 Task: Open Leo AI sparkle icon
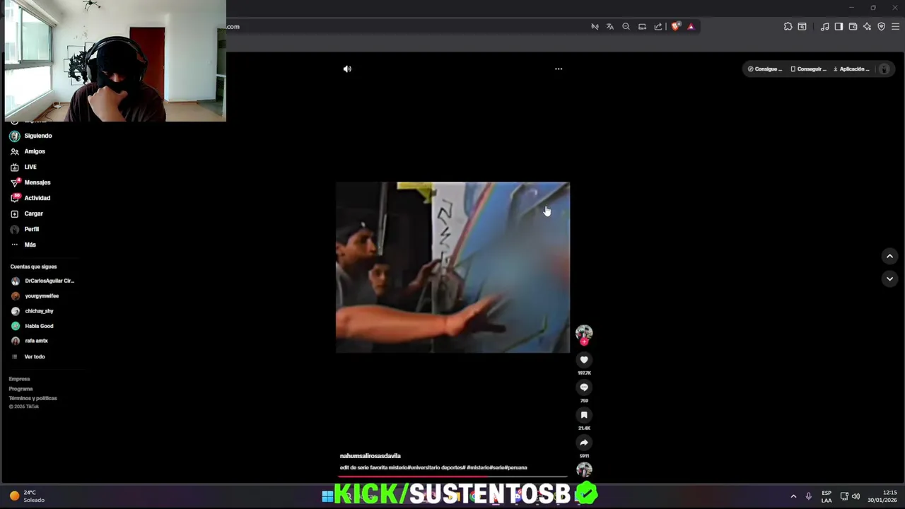(x=867, y=27)
